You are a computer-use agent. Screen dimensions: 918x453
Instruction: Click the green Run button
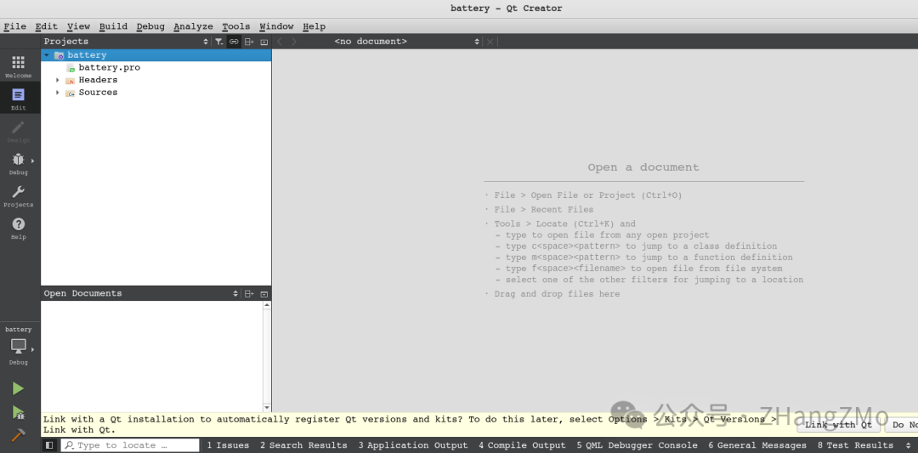coord(18,388)
